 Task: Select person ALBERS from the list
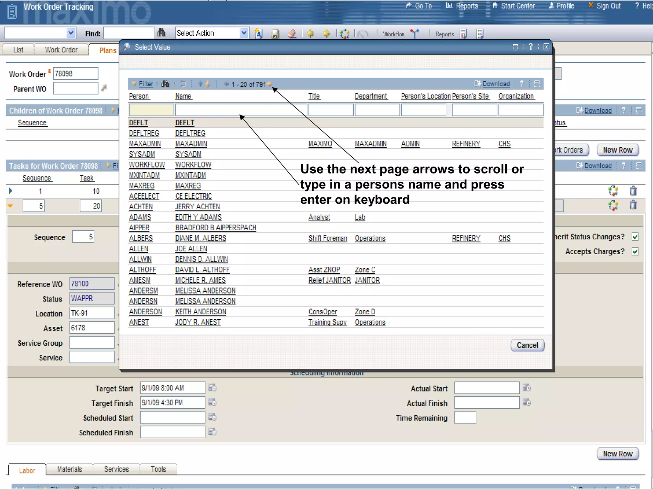point(141,238)
